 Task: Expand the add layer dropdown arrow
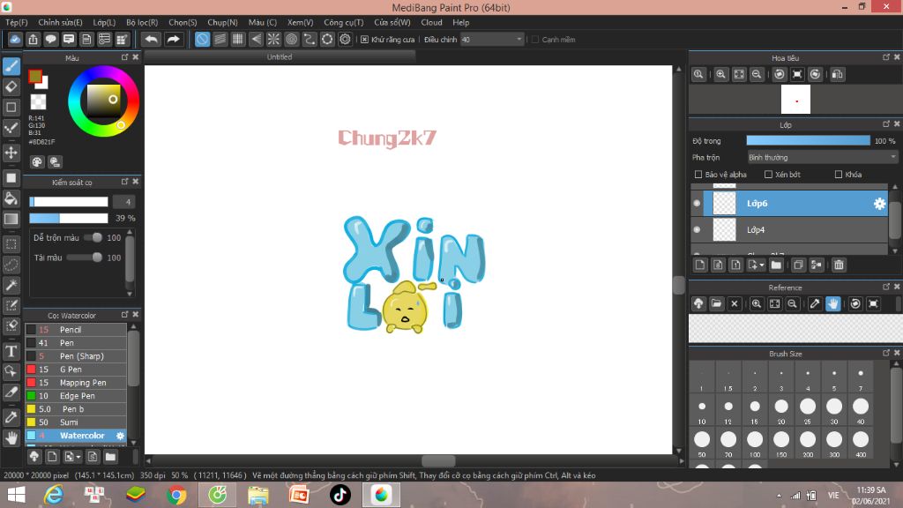point(761,265)
